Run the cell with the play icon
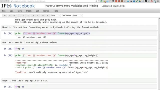Image resolution: width=160 pixels, height=90 pixels. (43, 15)
